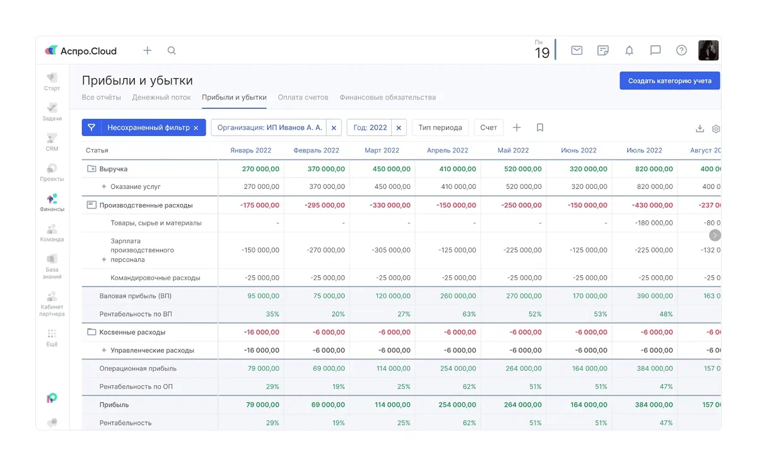
Task: Open the chat messages icon
Action: (655, 50)
